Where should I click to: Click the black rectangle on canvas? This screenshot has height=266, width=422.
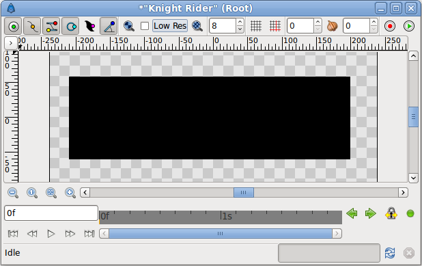pyautogui.click(x=210, y=118)
